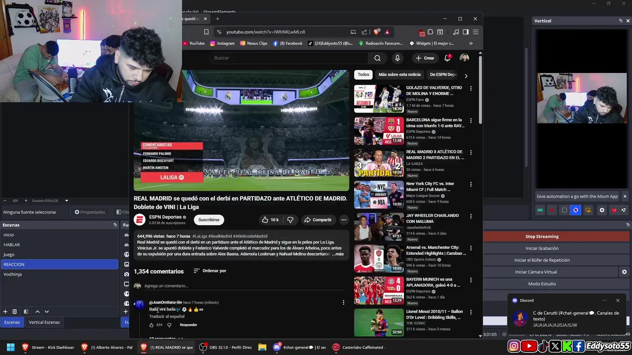Select Todos filter chip
Viewport: 632px width, 355px height.
point(363,74)
